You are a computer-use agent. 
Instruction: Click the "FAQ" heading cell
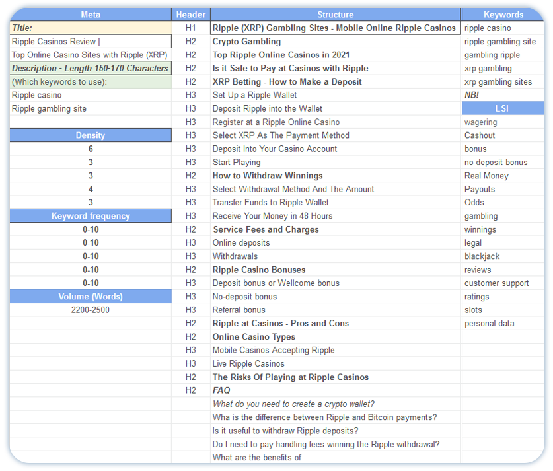click(x=335, y=390)
